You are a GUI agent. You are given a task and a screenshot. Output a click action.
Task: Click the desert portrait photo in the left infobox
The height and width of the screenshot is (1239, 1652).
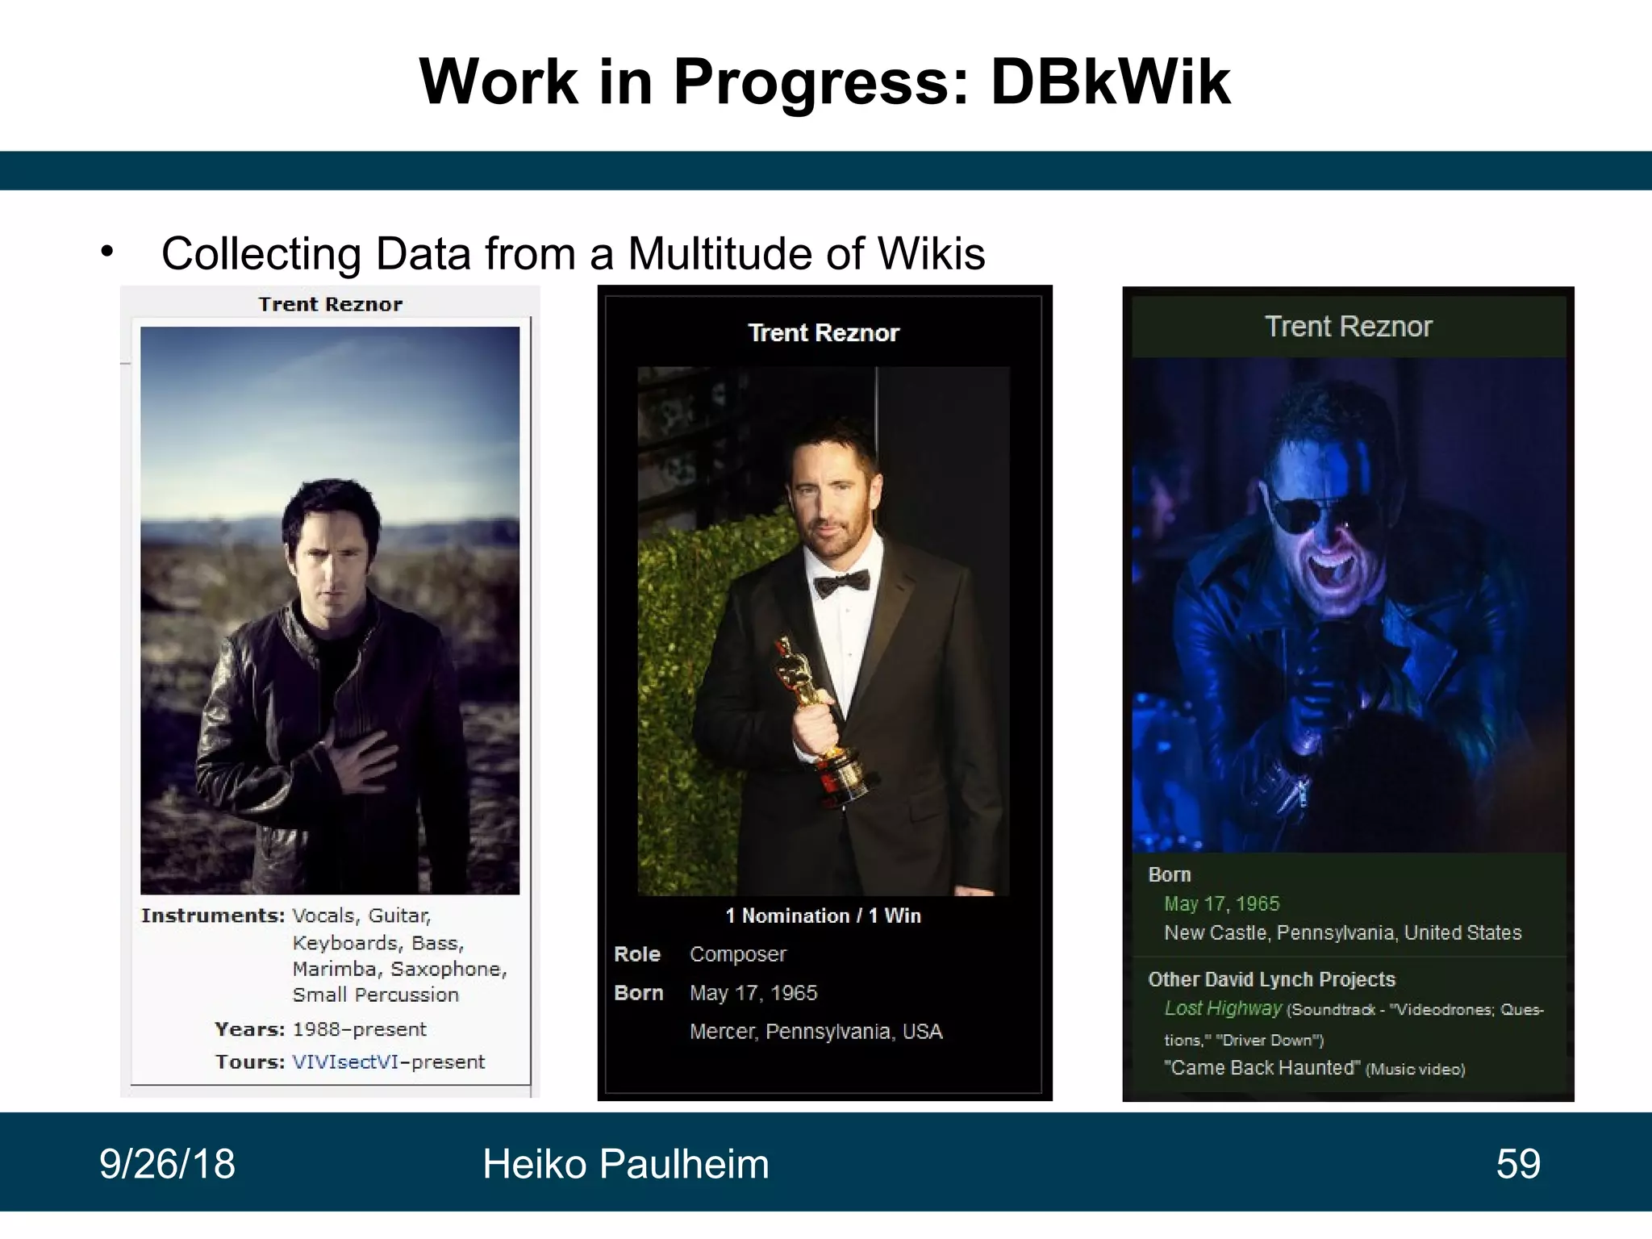coord(330,610)
